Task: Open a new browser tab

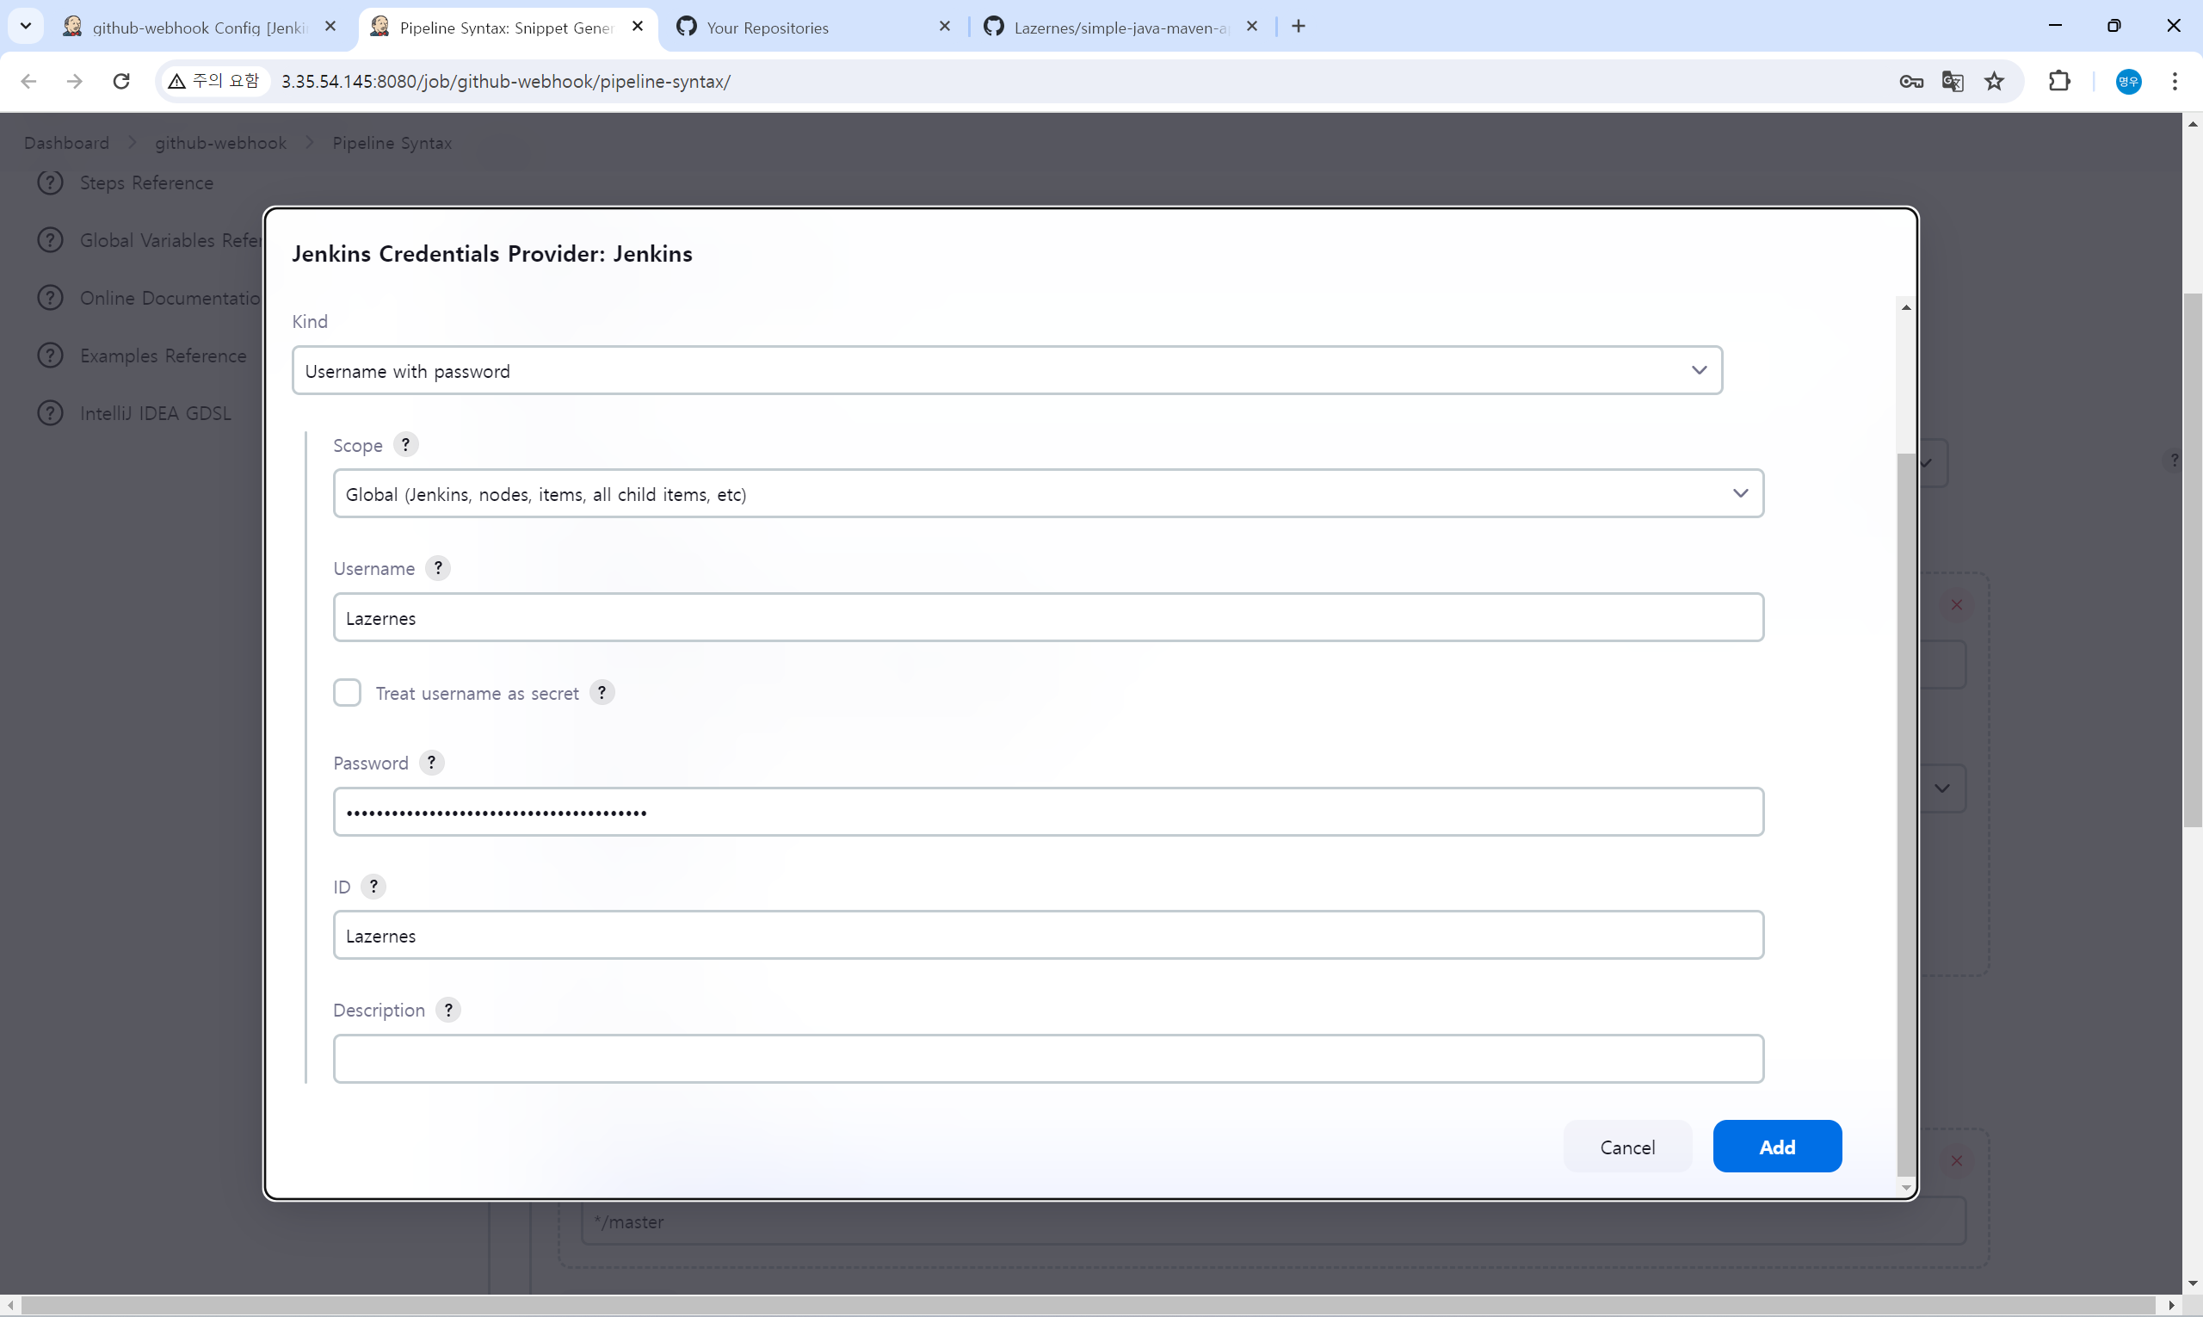Action: (1298, 27)
